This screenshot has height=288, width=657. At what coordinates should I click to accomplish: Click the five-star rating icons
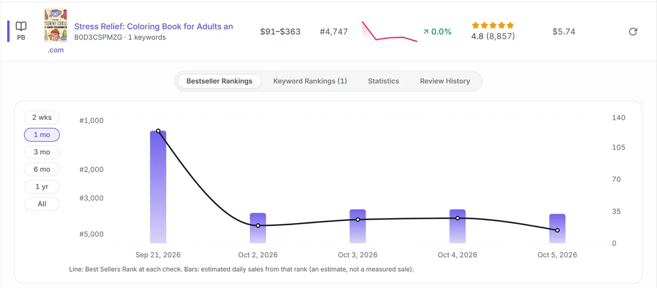click(493, 25)
